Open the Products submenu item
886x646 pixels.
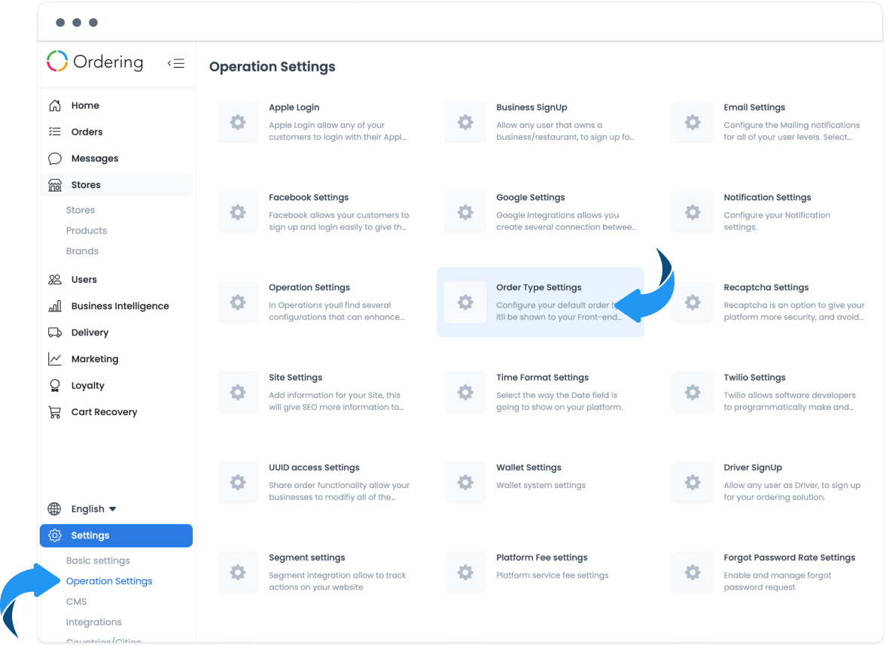87,230
